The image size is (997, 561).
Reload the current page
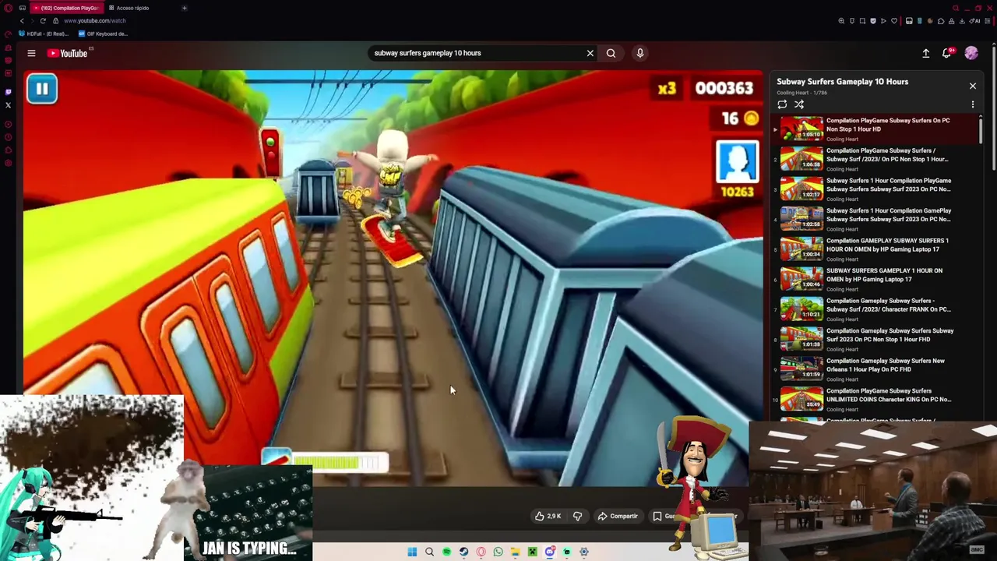pos(43,21)
